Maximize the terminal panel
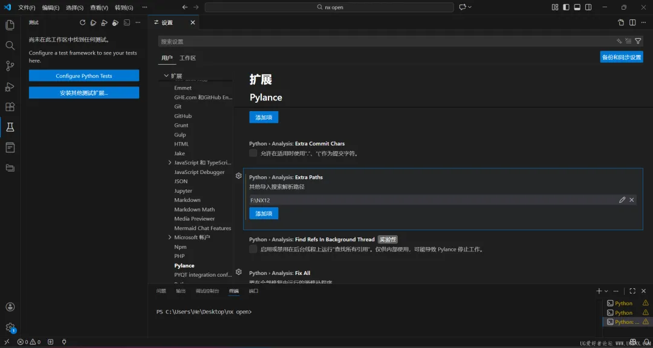Viewport: 653px width, 348px height. (x=632, y=291)
